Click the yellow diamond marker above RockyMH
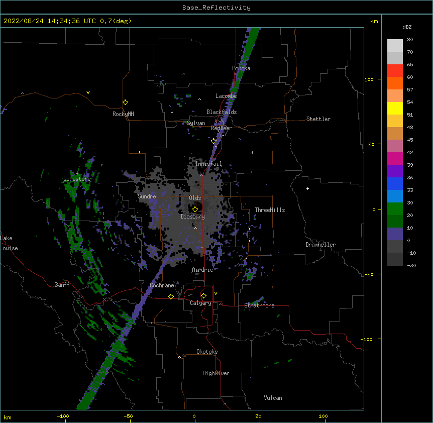Viewport: 433px width, 423px height. [125, 102]
